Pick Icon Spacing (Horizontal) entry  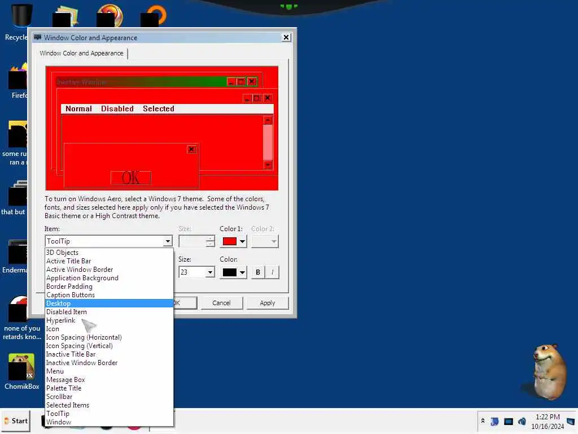coord(109,338)
